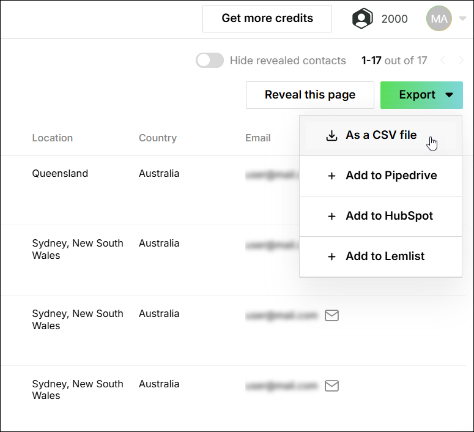474x432 pixels.
Task: Click Reveal this page button
Action: [x=309, y=95]
